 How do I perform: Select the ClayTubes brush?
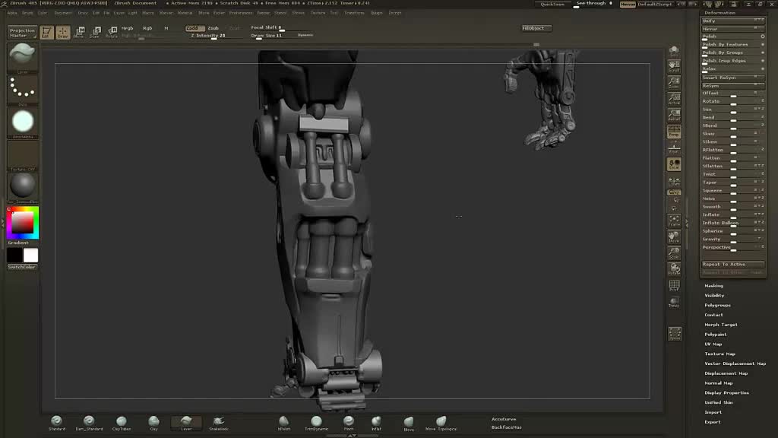click(121, 422)
